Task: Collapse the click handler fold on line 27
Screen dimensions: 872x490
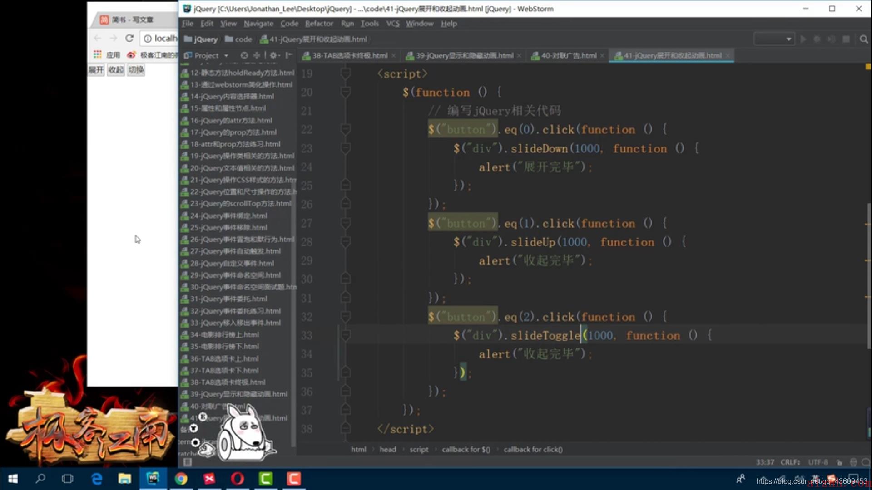Action: (345, 223)
